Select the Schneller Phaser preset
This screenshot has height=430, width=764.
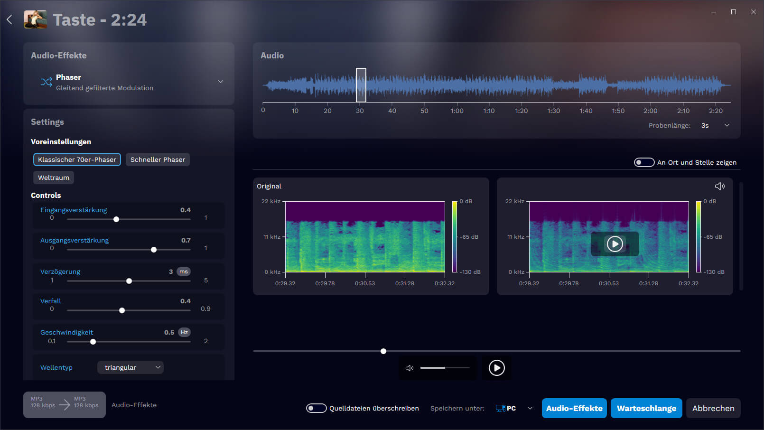tap(157, 159)
